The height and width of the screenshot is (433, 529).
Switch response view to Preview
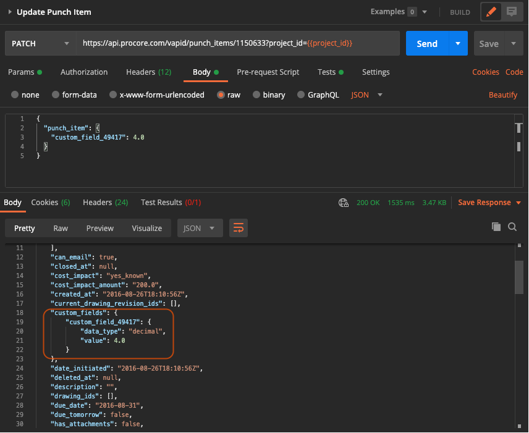point(100,229)
